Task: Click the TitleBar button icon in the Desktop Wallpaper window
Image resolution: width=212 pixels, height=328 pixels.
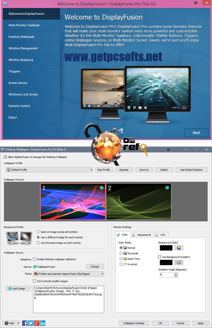Action: (x=168, y=149)
